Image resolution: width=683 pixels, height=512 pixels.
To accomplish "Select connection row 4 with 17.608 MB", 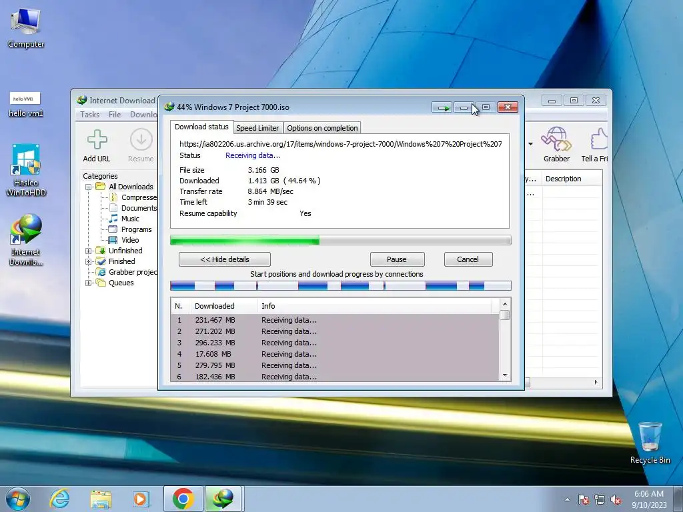I will coord(335,354).
